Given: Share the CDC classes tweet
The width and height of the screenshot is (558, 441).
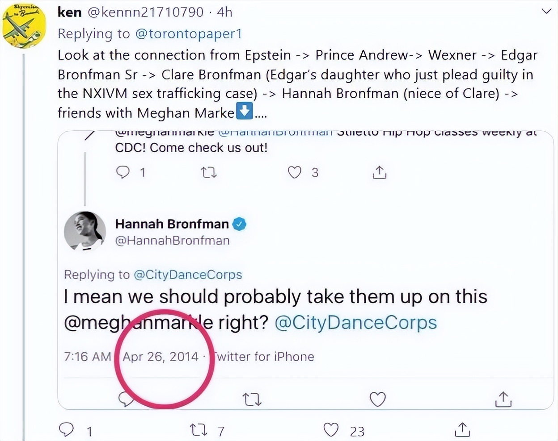Looking at the screenshot, I should coord(379,172).
